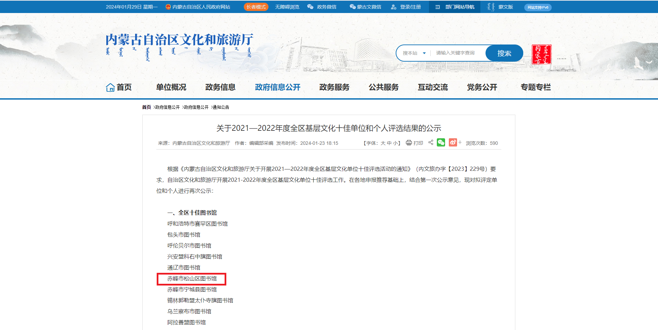Click the printer icon to print article

(x=409, y=143)
